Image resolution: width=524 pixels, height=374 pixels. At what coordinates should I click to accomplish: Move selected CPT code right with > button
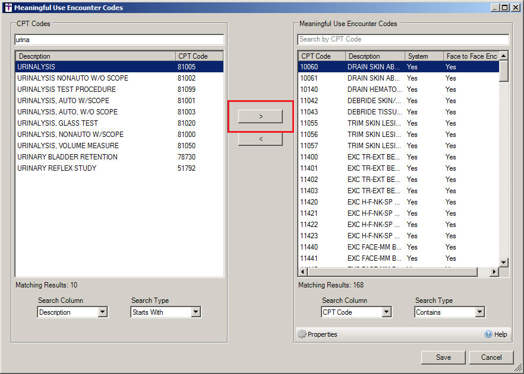260,116
